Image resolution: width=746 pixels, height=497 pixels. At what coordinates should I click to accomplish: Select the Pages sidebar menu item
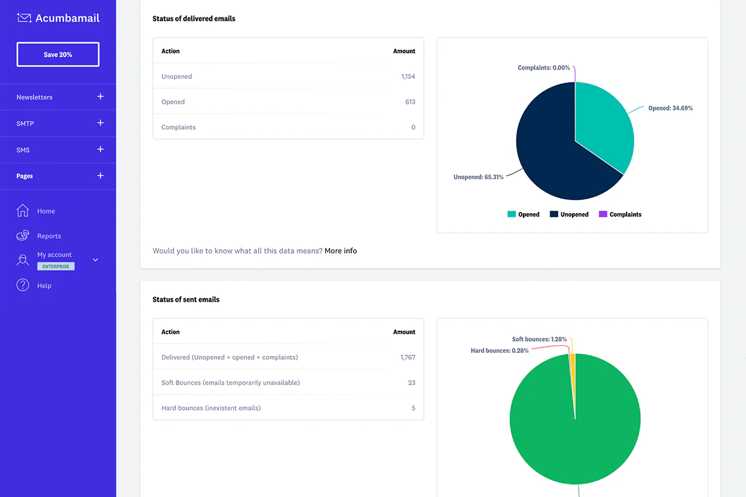tap(25, 176)
